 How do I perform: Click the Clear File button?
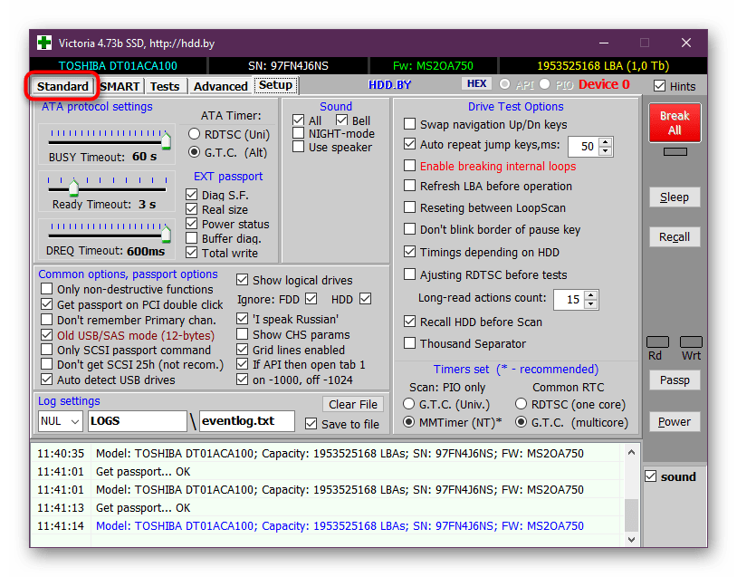pyautogui.click(x=353, y=404)
